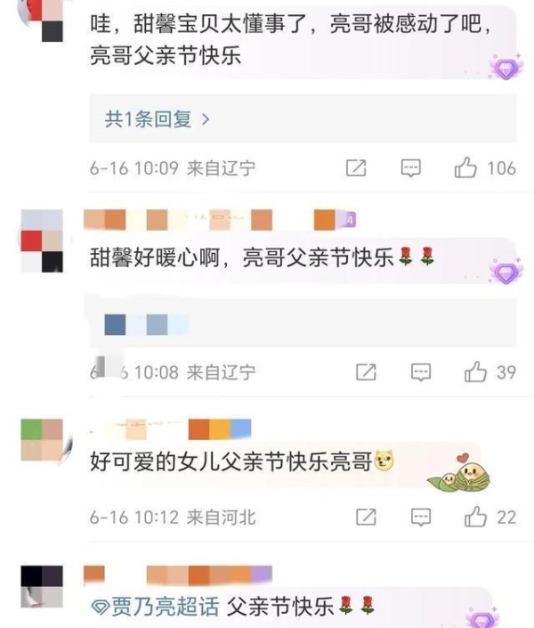Viewport: 534px width, 628px height.
Task: Reply to the 10:09 Liaoning comment
Action: (x=410, y=167)
